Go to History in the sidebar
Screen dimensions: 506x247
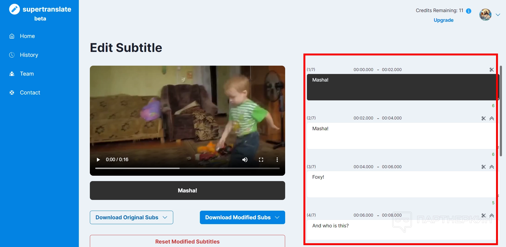tap(29, 55)
